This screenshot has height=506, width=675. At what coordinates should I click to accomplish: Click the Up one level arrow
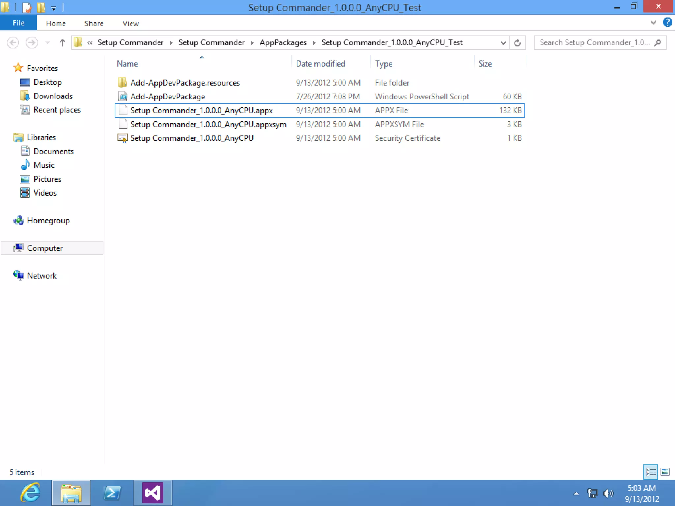click(62, 42)
